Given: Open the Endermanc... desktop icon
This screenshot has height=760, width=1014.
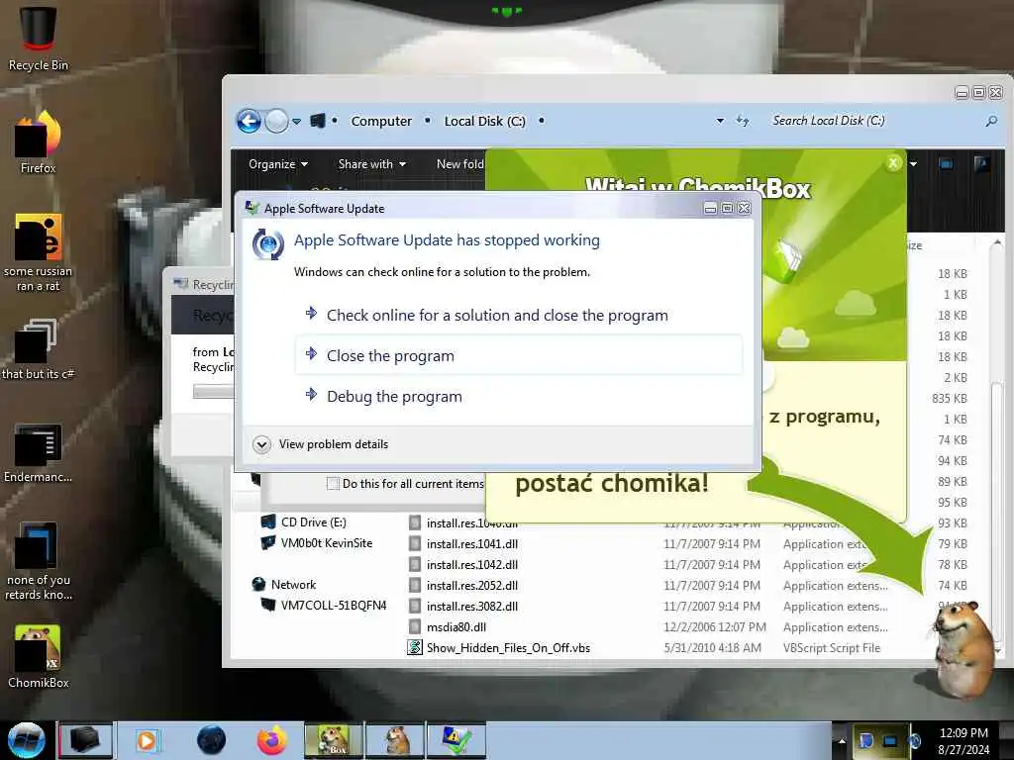Looking at the screenshot, I should [x=38, y=453].
